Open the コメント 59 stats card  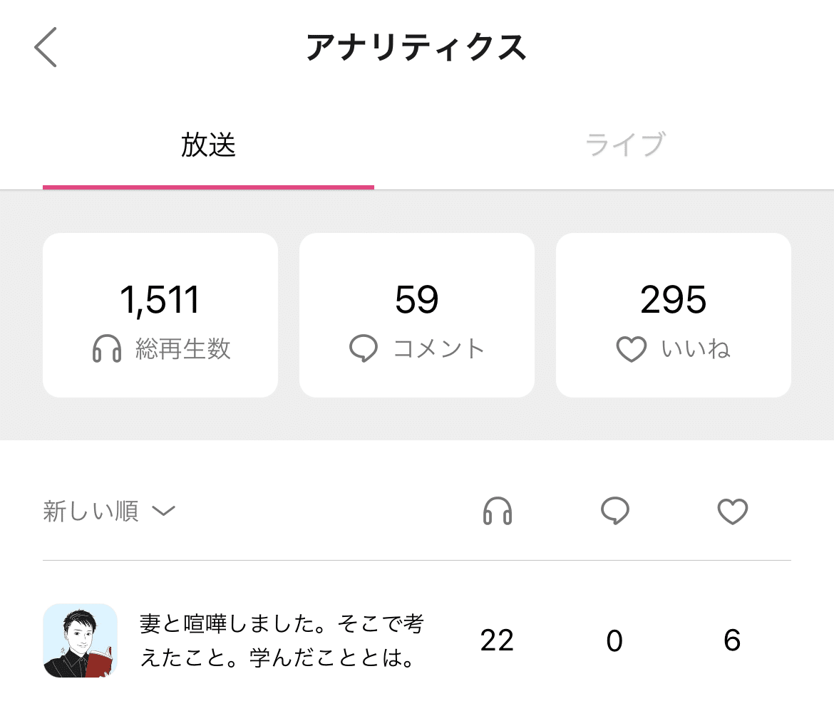(x=417, y=315)
